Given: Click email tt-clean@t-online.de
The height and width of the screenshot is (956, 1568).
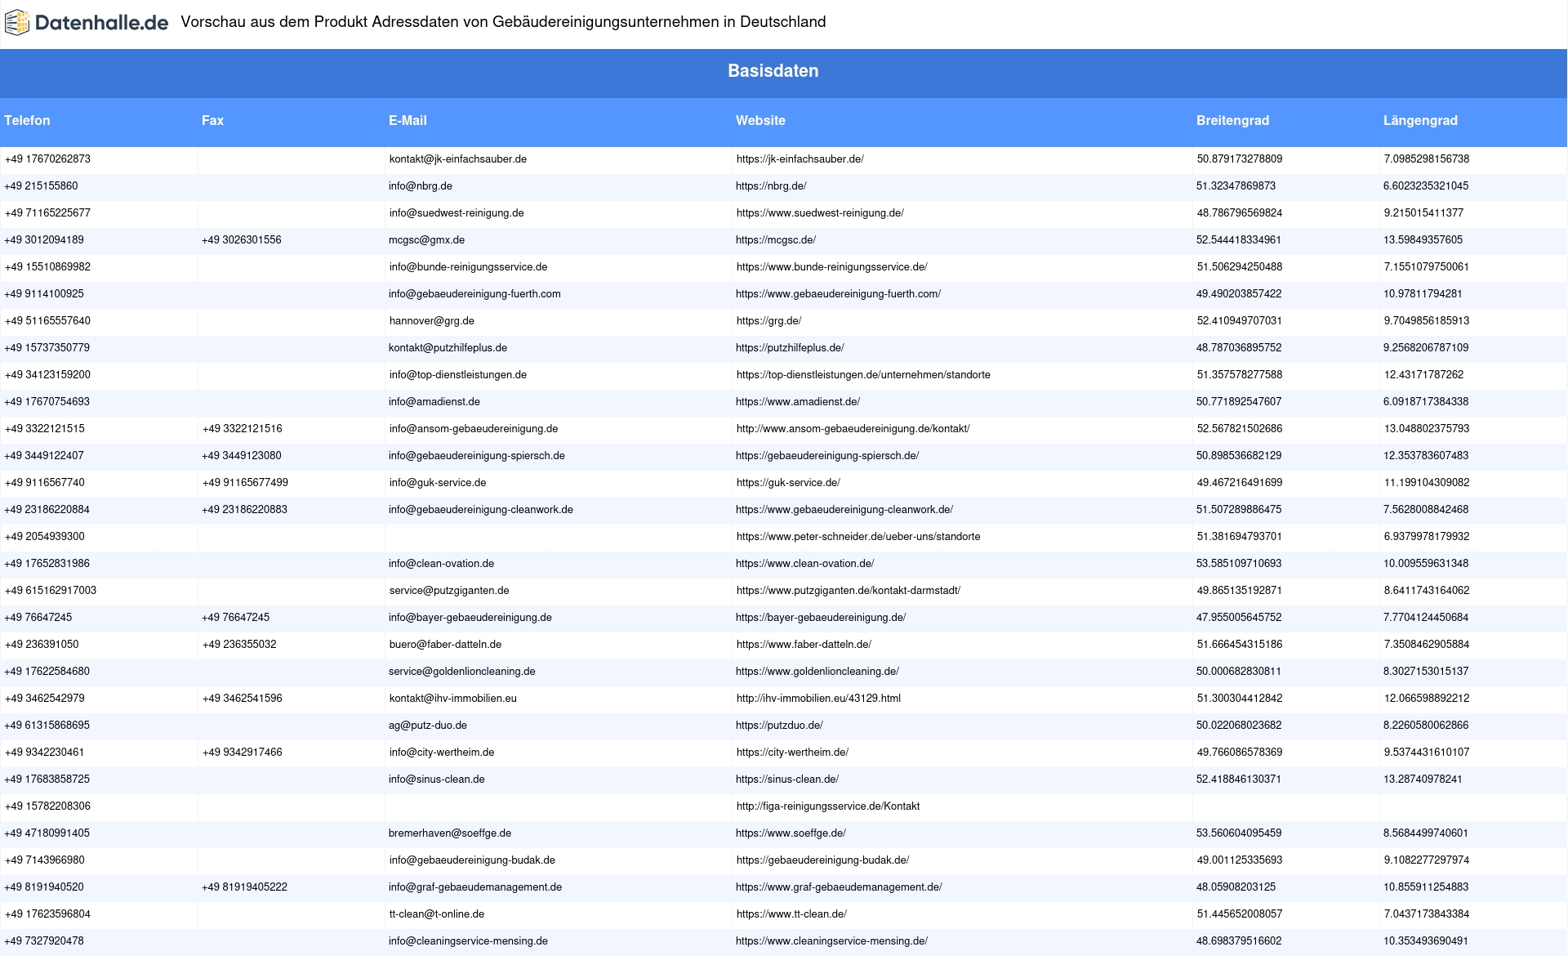Looking at the screenshot, I should pos(437,914).
